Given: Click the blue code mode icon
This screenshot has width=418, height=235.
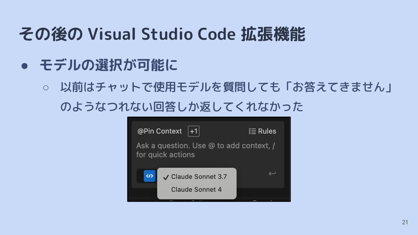Looking at the screenshot, I should [149, 176].
